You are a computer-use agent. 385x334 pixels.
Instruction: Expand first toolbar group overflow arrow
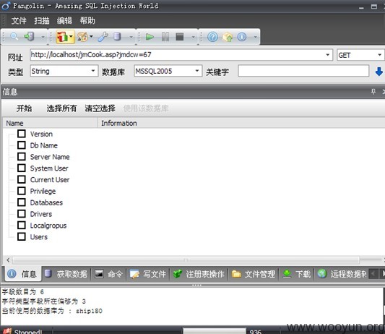(x=43, y=38)
